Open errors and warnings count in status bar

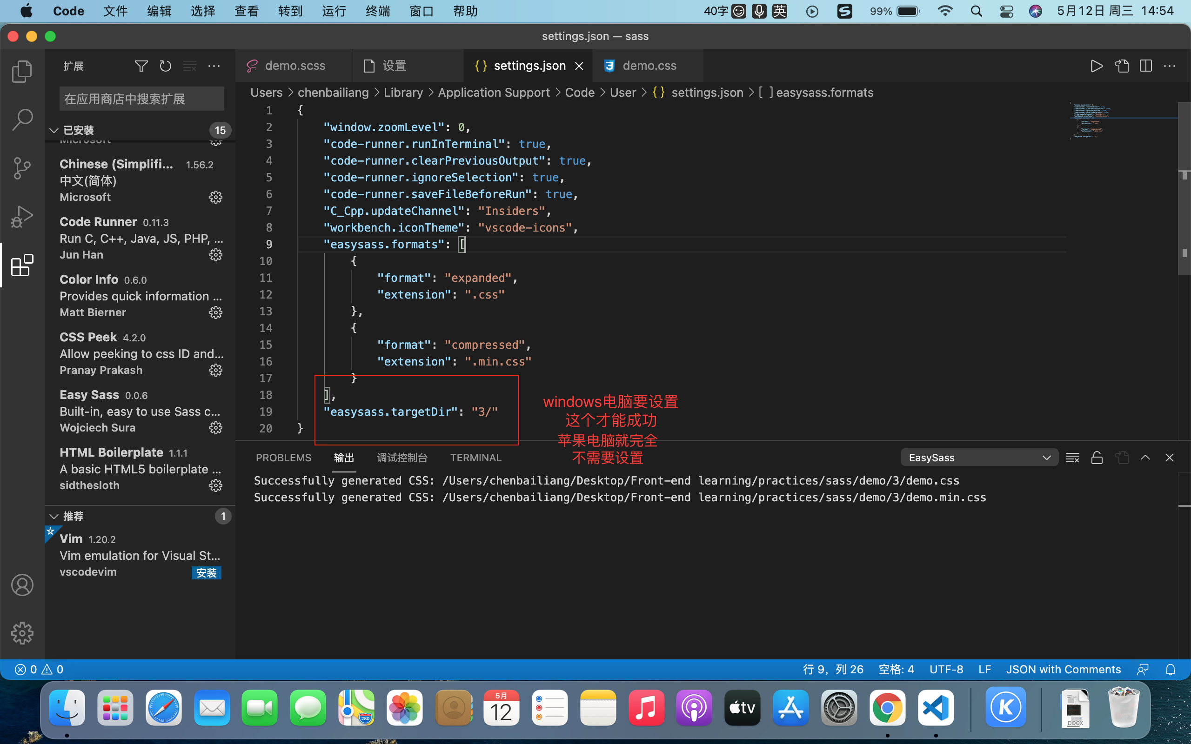click(x=39, y=670)
